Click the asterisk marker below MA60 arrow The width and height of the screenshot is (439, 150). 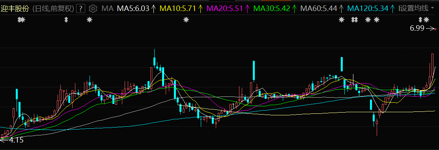(x=341, y=20)
